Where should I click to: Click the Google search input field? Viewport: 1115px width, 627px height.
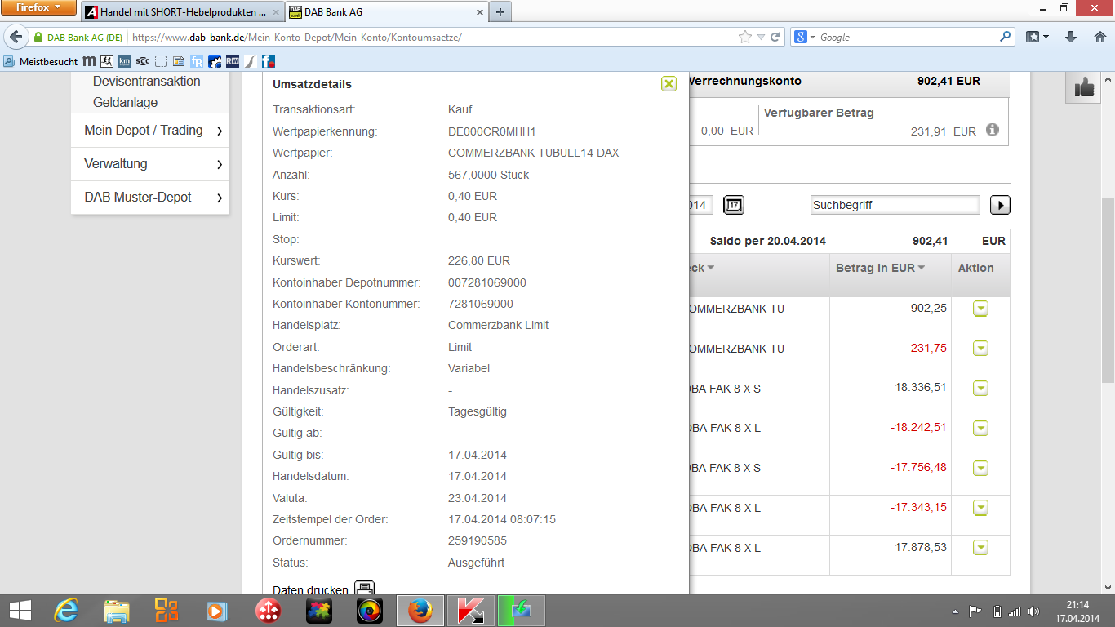pyautogui.click(x=907, y=37)
